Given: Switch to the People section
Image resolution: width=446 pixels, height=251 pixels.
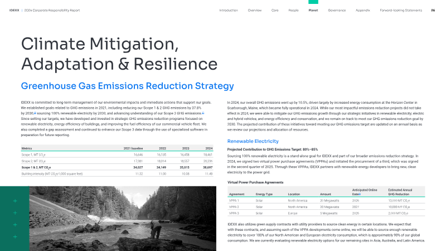Looking at the screenshot, I should click(293, 11).
